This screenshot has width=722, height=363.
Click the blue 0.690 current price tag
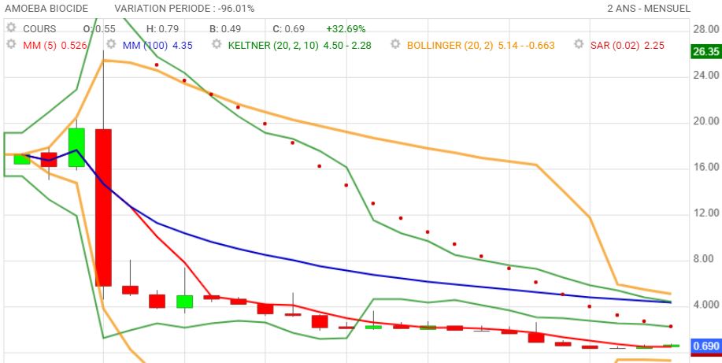[707, 346]
